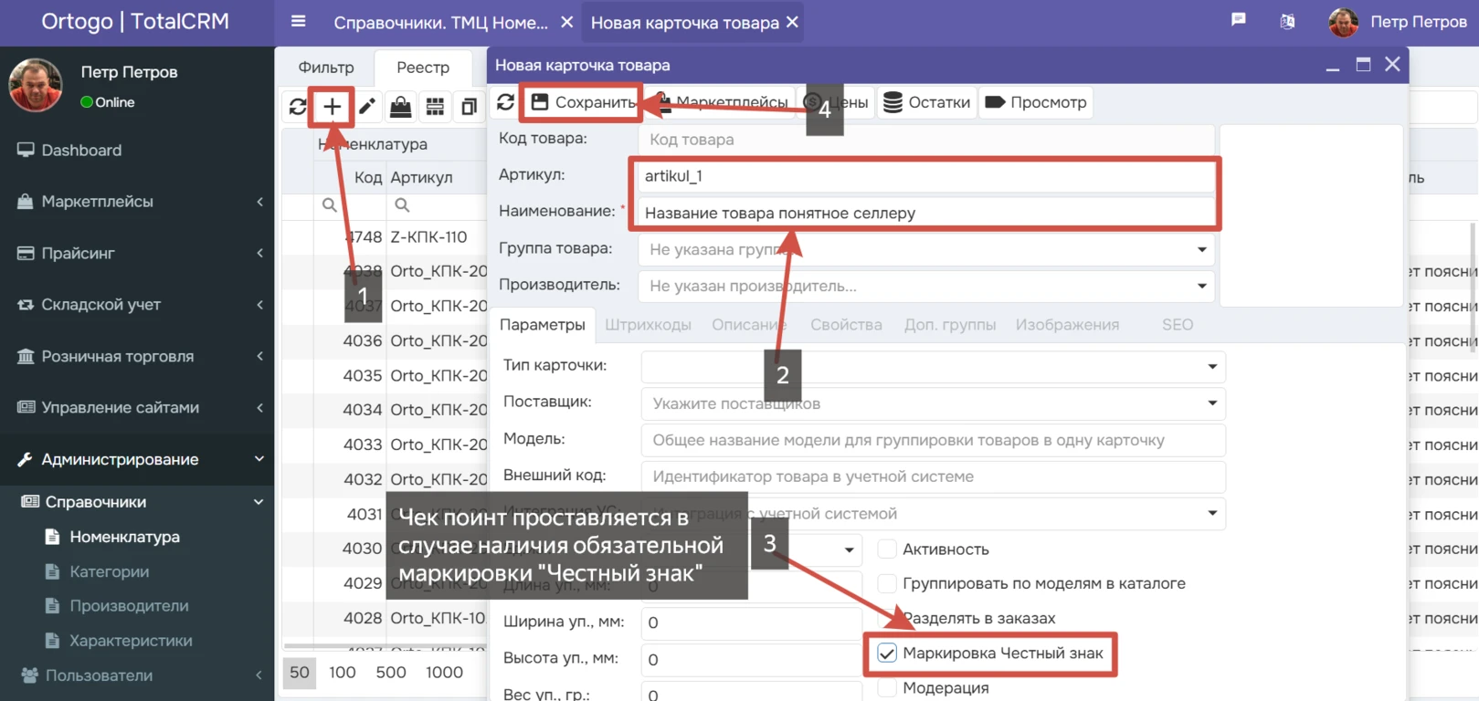
Task: Open the hamburger menu icon
Action: pyautogui.click(x=299, y=21)
